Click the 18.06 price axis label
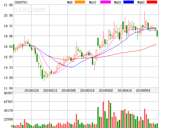Image resolution: width=175 pixels, height=128 pixels. 8,36
